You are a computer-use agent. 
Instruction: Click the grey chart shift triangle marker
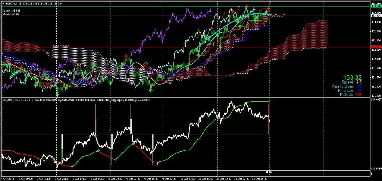[x=270, y=2]
